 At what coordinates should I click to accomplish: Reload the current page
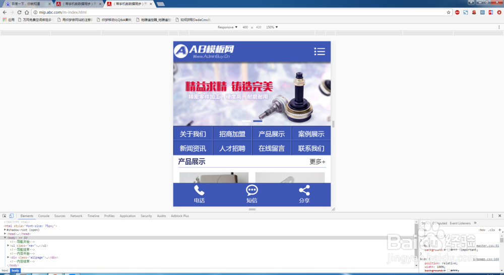19,12
